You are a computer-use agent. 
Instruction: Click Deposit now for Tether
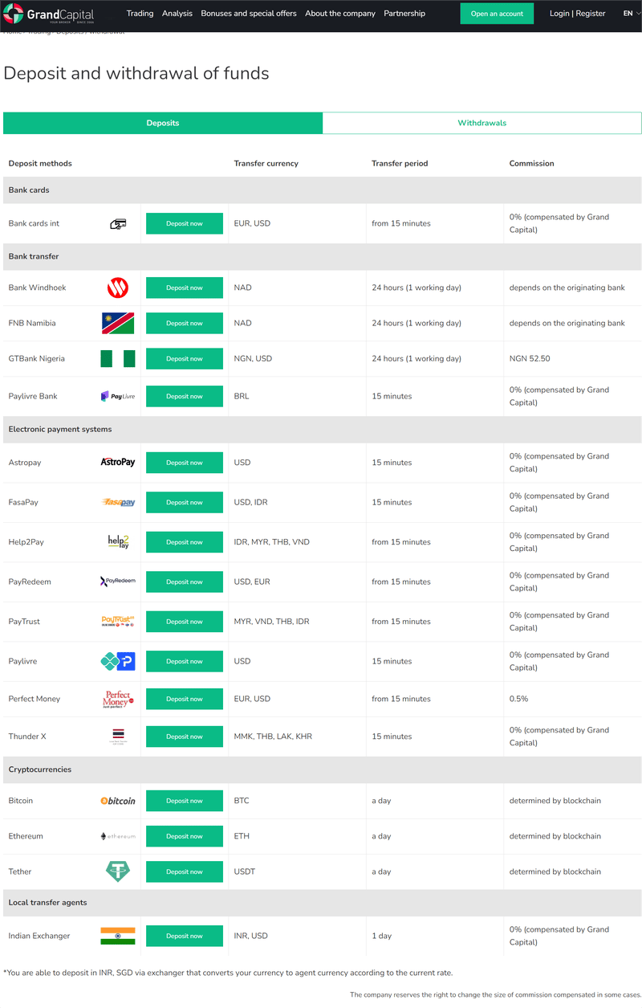pos(185,871)
